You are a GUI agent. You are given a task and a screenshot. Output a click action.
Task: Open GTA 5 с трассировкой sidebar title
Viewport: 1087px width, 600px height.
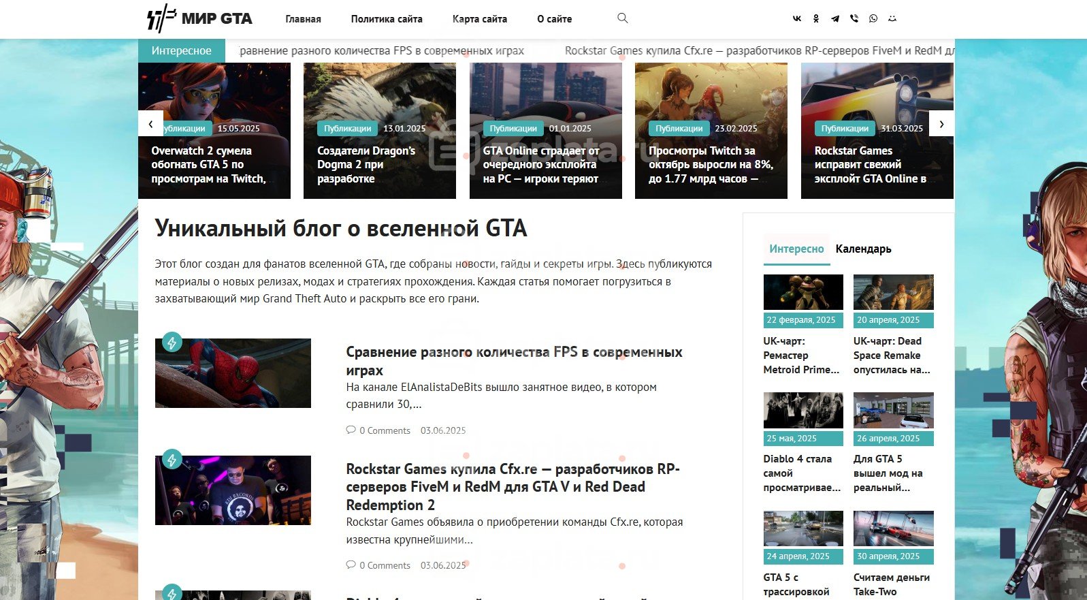(796, 584)
